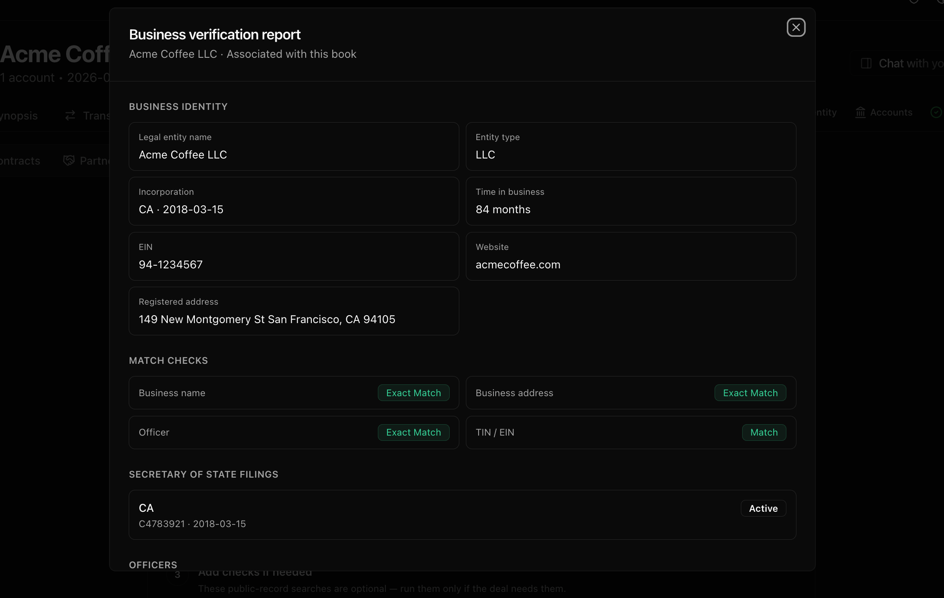The height and width of the screenshot is (598, 944).
Task: Click the Business address match check label
Action: pos(514,393)
